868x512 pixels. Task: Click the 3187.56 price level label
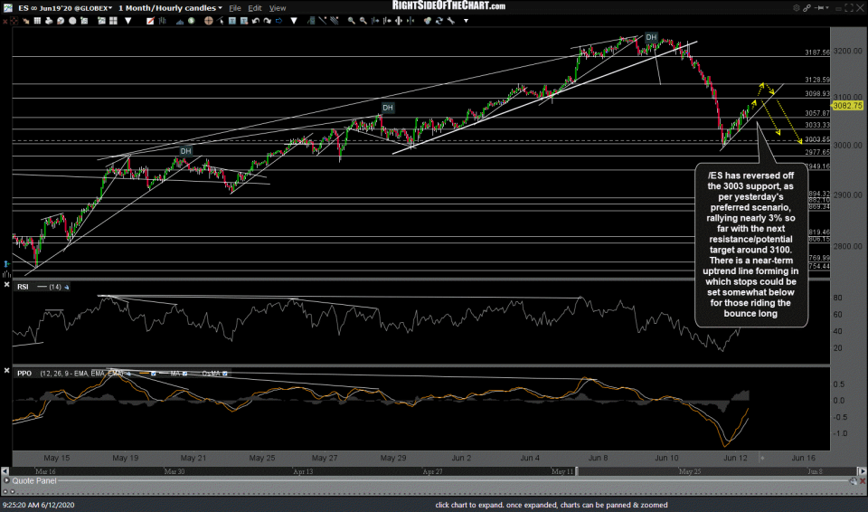[817, 52]
